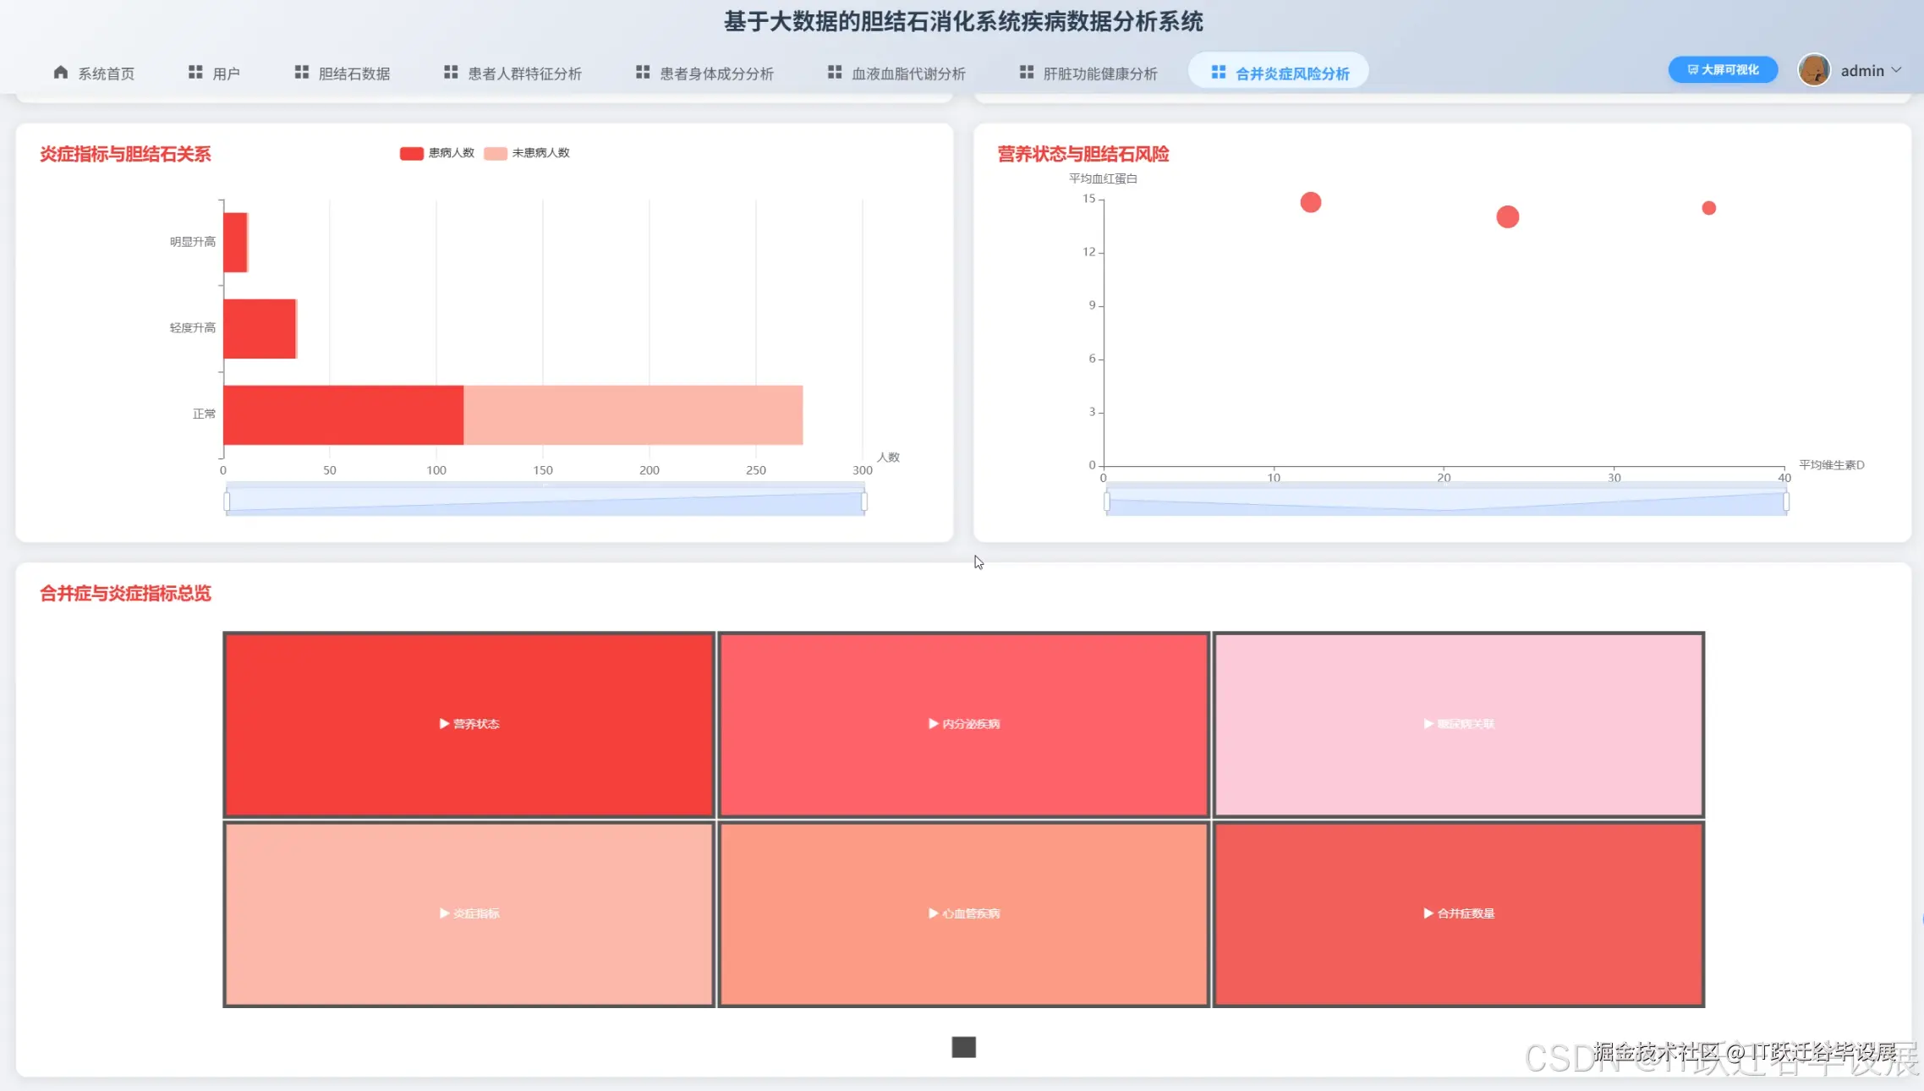The image size is (1924, 1091).
Task: Click the grid icon for 患者人群特征分析
Action: 451,73
